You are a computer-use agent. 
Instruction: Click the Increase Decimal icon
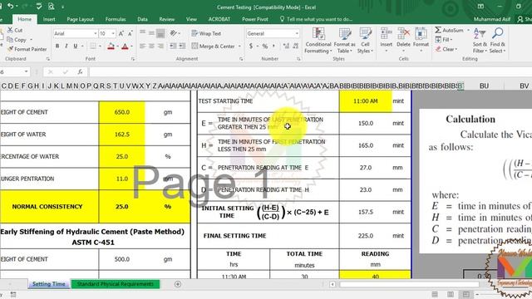coord(286,47)
